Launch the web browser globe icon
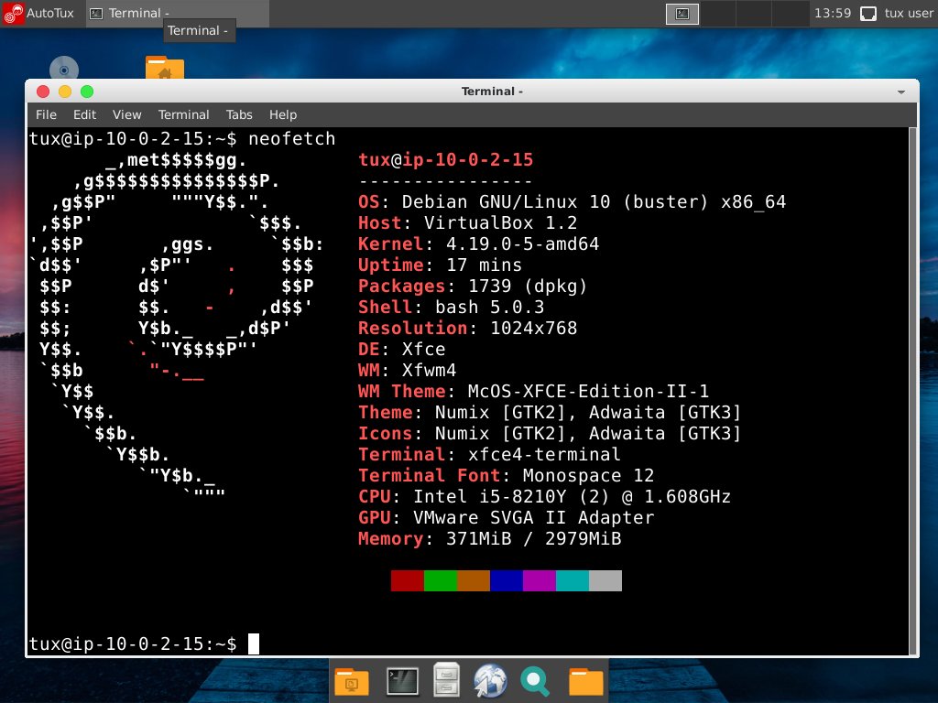This screenshot has width=938, height=703. tap(490, 681)
